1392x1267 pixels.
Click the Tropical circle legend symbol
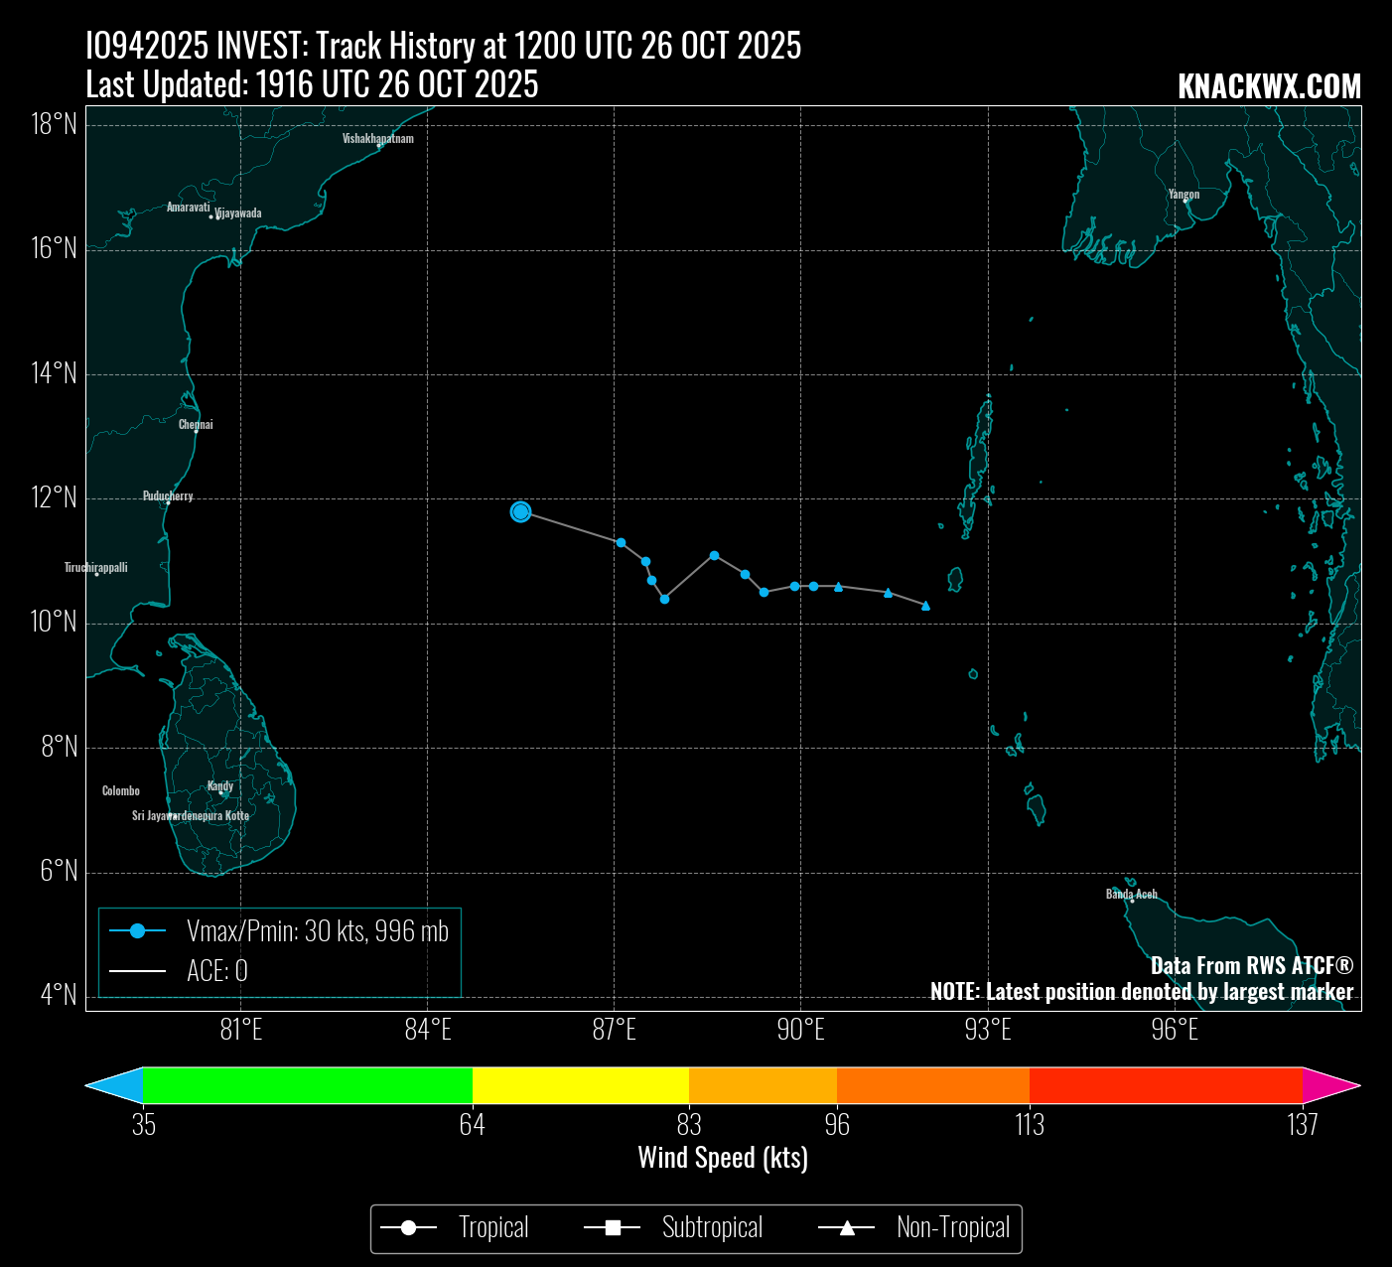[x=408, y=1228]
